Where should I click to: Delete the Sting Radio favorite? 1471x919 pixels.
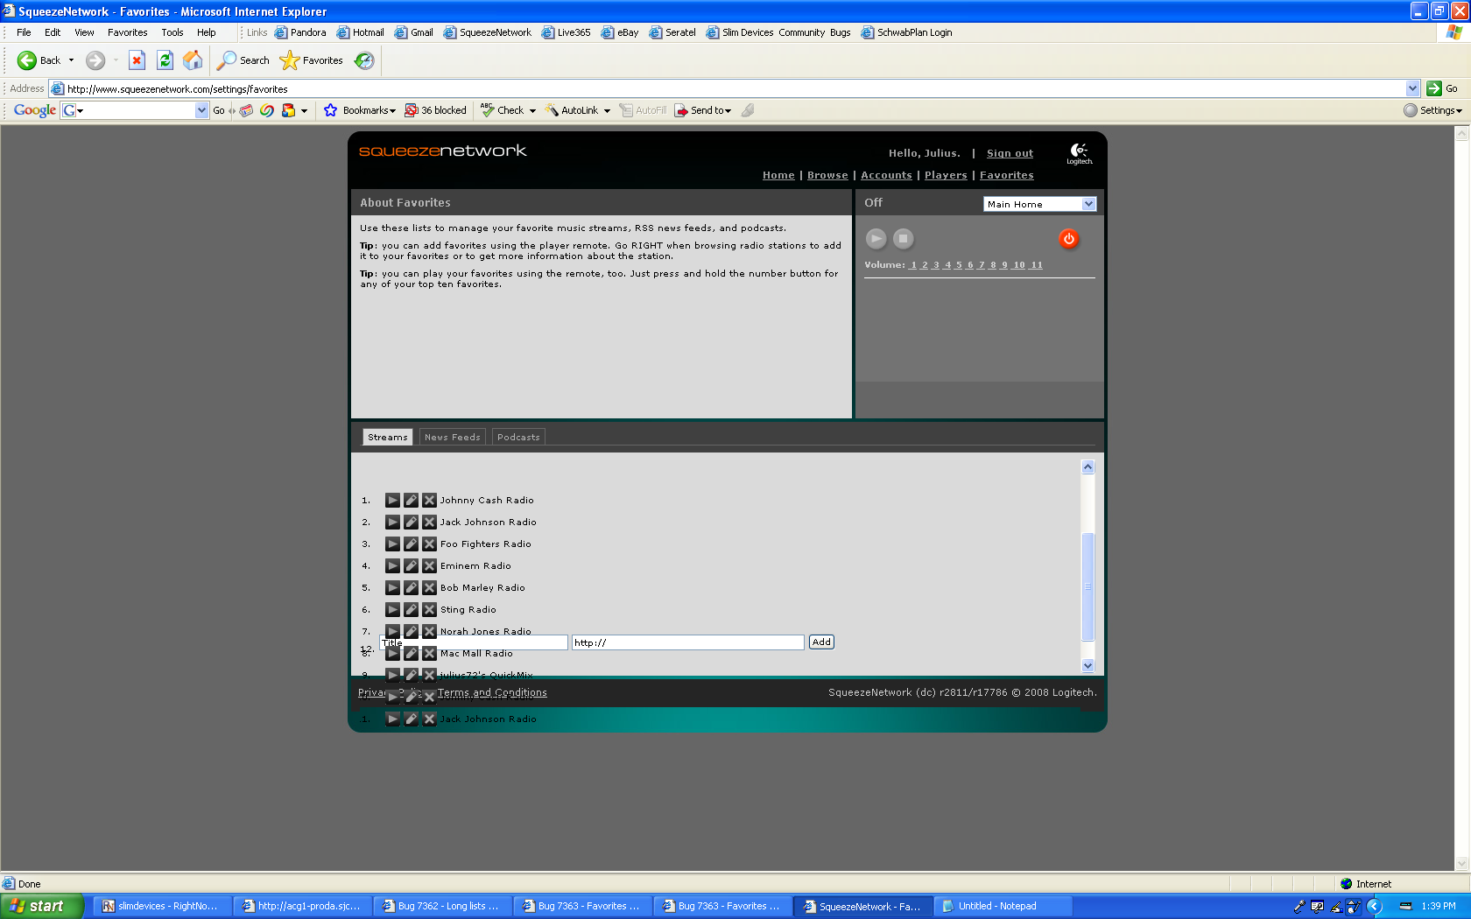[x=429, y=610]
